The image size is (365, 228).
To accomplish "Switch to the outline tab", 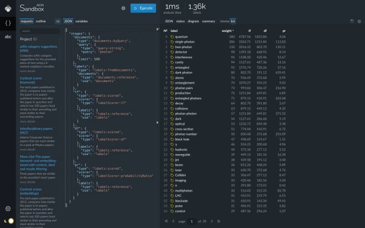I will click(x=41, y=21).
